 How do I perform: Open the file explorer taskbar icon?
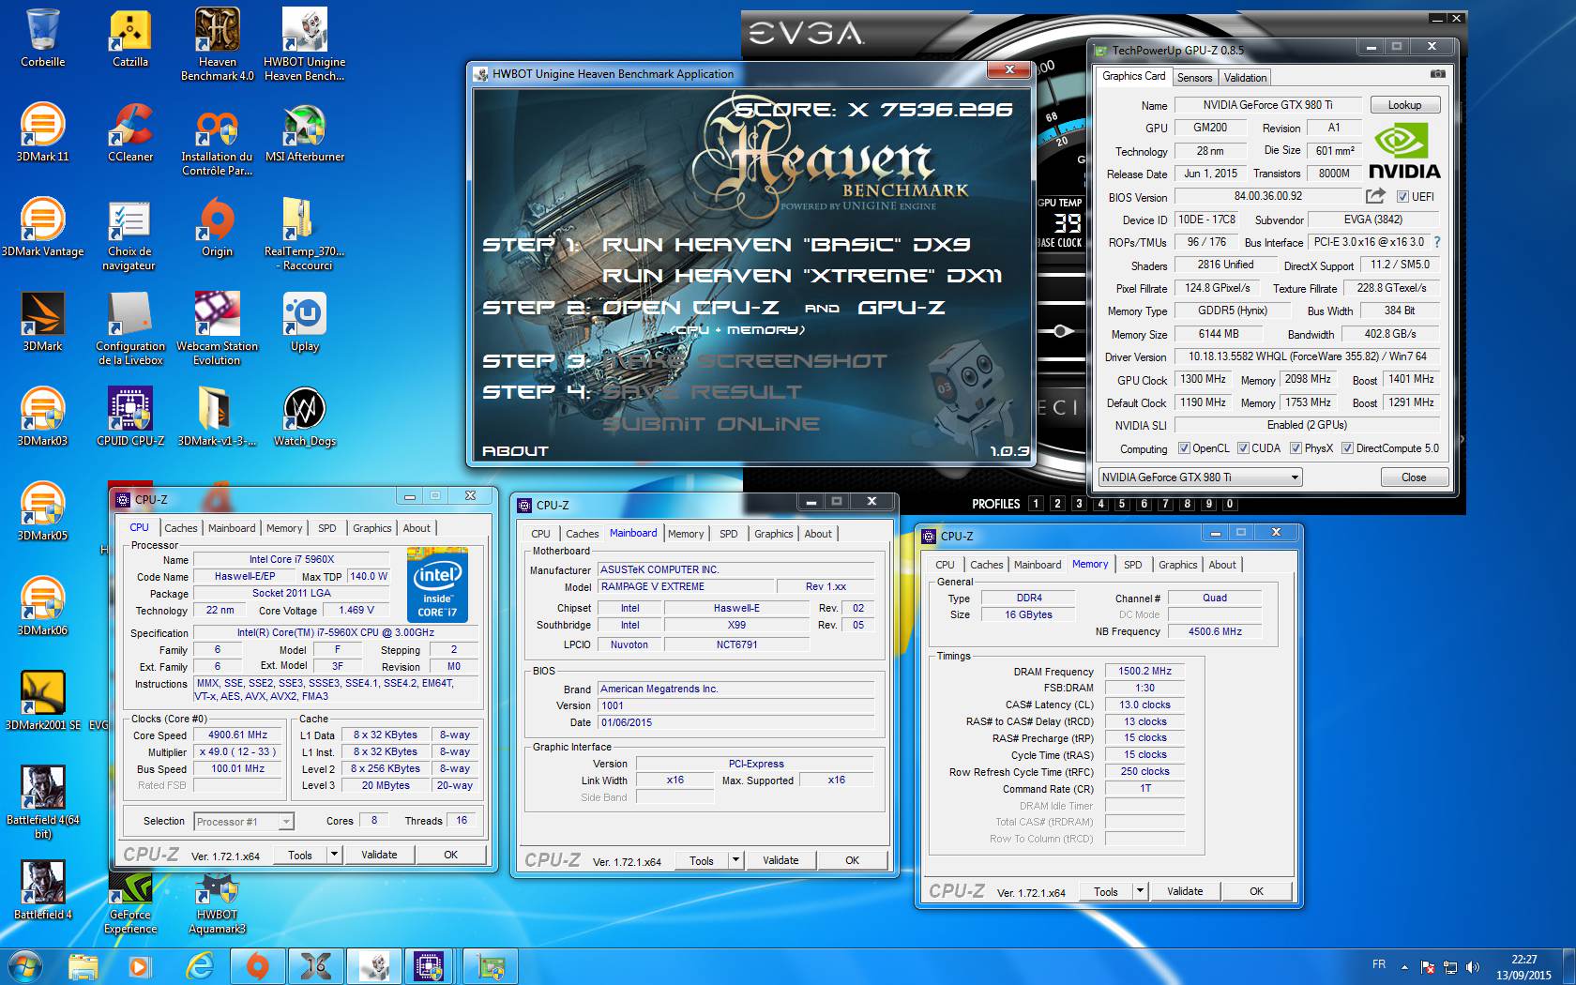point(83,965)
